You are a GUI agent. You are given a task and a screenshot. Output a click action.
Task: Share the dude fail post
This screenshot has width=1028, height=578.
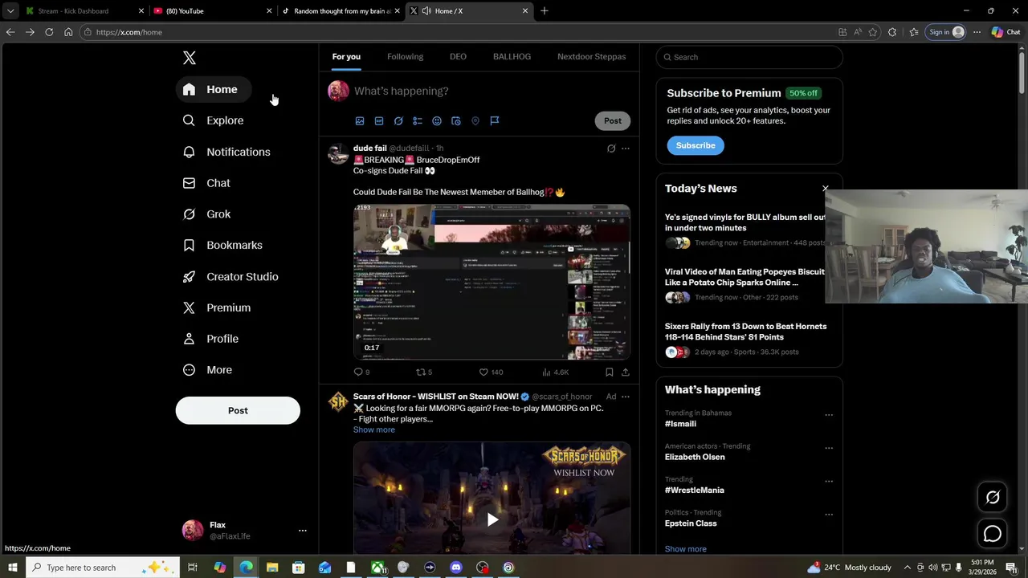click(x=626, y=372)
